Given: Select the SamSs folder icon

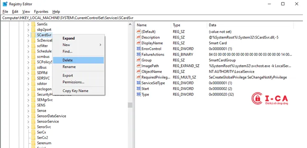Looking at the screenshot, I should point(33,24).
